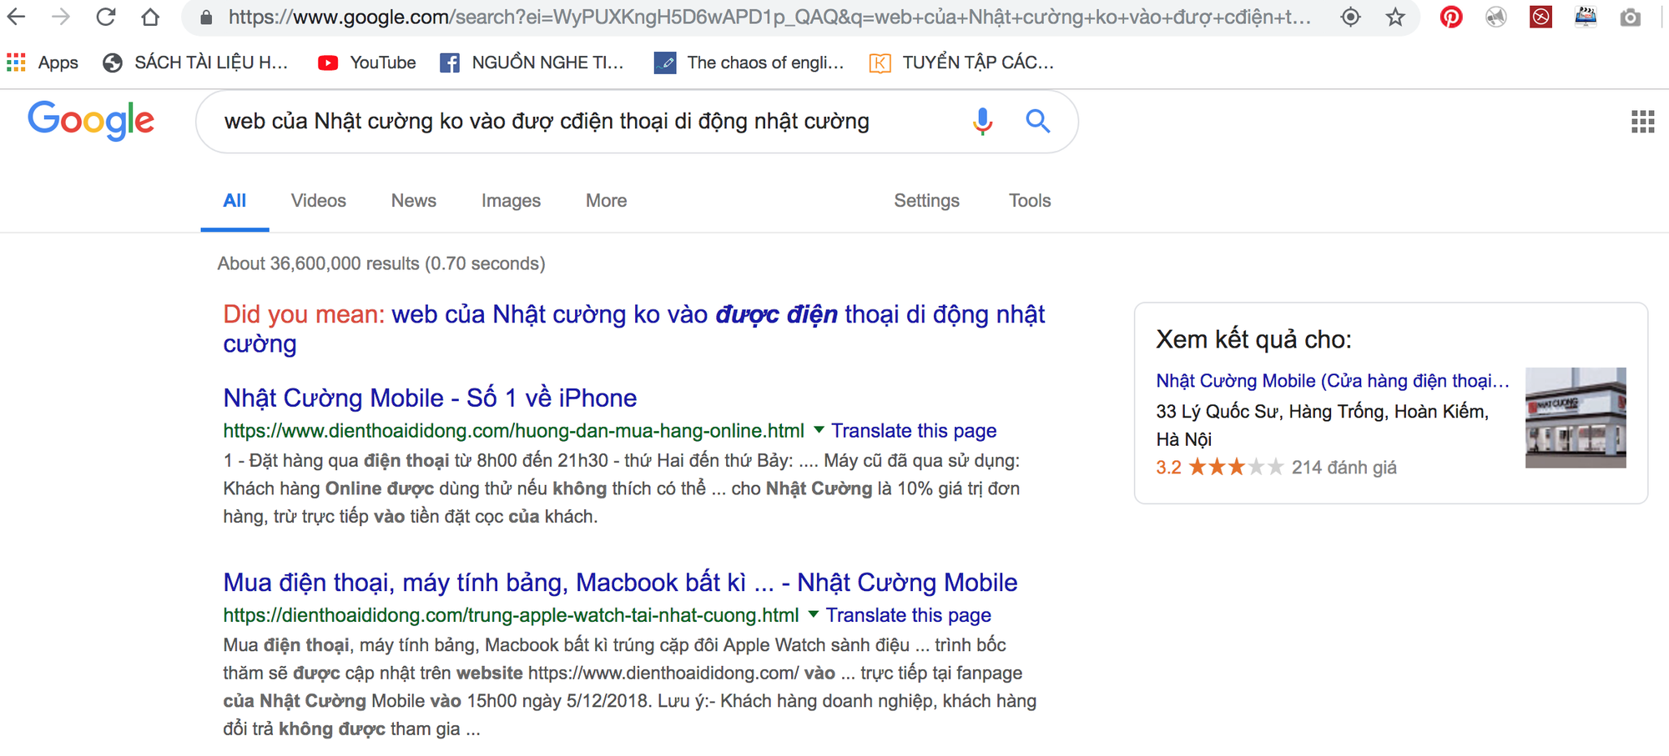
Task: Translate the huong-dan-mua-hang-online result page
Action: 914,431
